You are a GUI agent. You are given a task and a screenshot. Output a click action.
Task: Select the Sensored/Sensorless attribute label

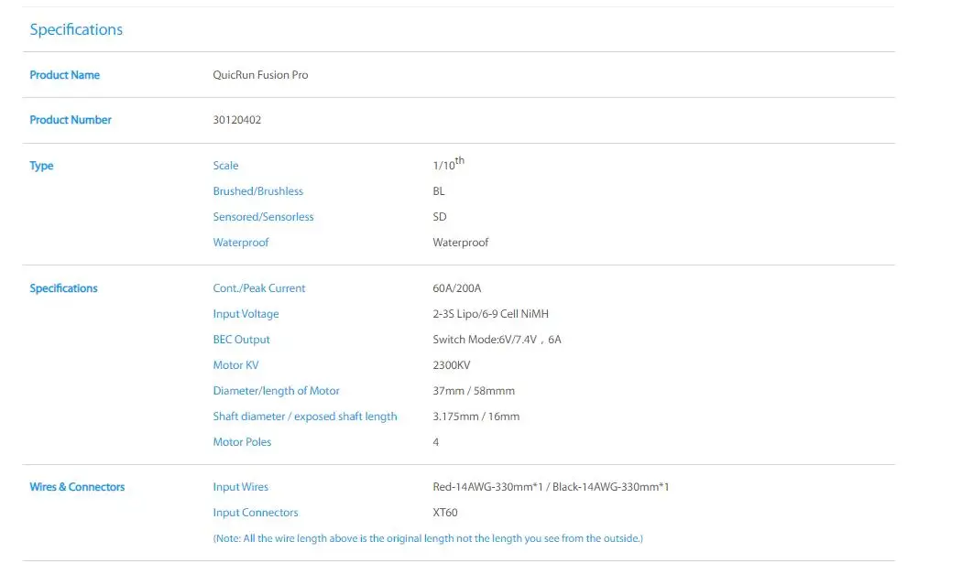tap(263, 217)
